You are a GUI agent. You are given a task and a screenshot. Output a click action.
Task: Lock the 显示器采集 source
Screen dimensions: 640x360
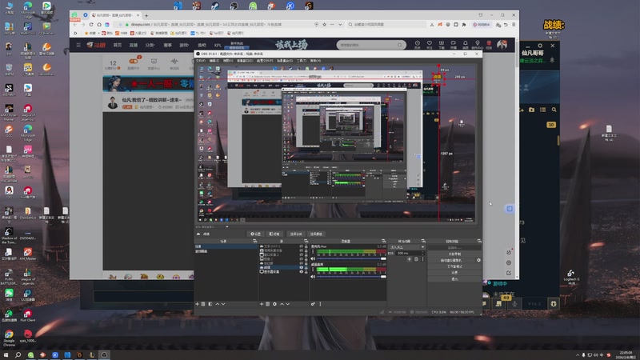(x=306, y=271)
